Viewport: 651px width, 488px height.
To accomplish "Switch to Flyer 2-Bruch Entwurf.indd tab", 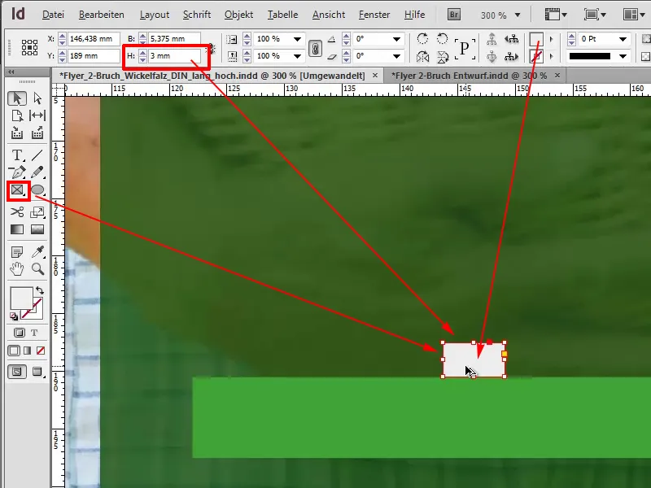I will pos(469,76).
